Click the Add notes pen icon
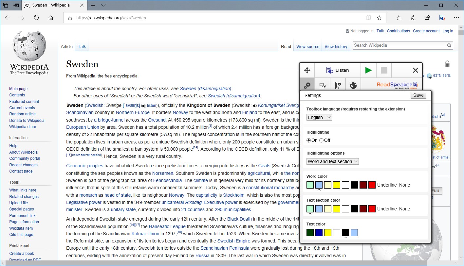Screen dimensions: 464x266 (x=413, y=18)
